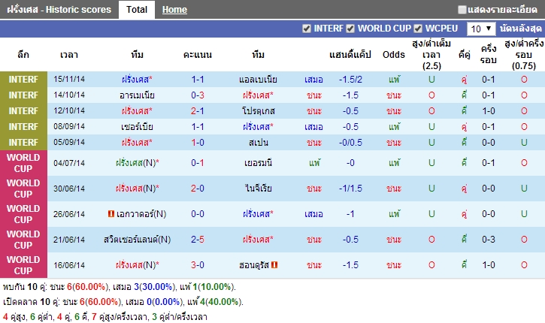545x323 pixels.
Task: Open the Home link
Action: coord(174,10)
